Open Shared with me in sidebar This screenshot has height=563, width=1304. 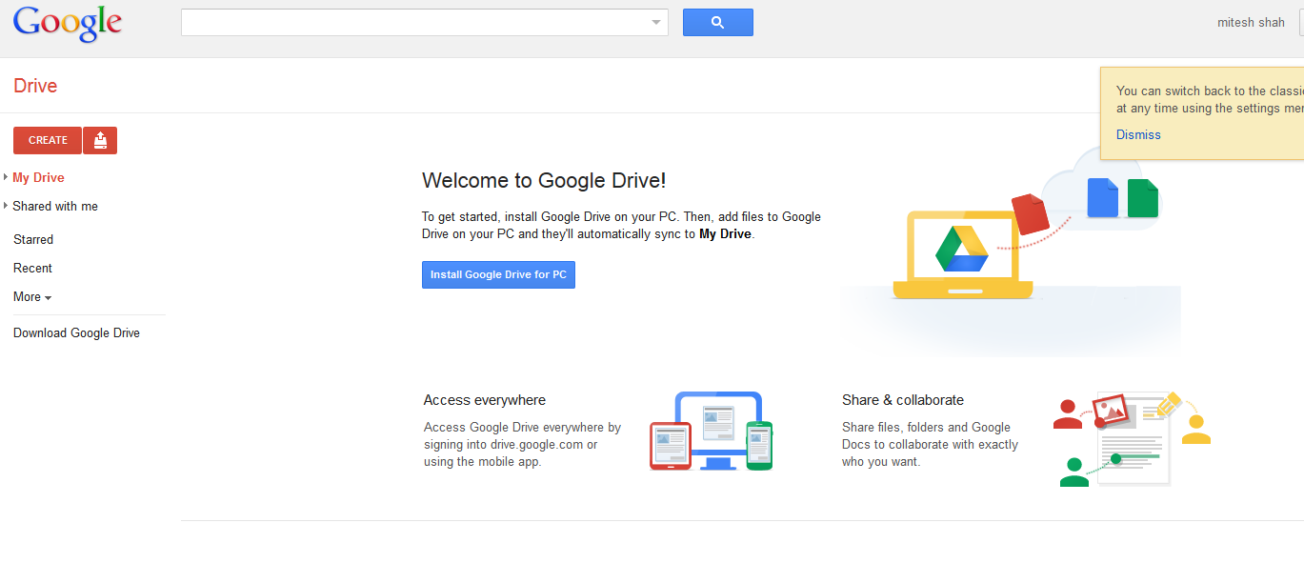[x=55, y=206]
